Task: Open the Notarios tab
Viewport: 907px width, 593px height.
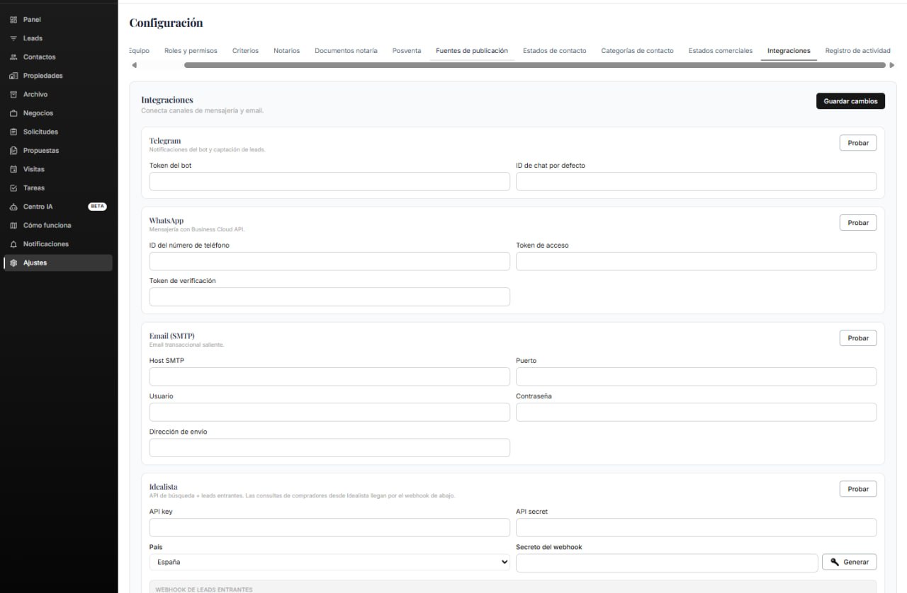Action: click(x=286, y=51)
